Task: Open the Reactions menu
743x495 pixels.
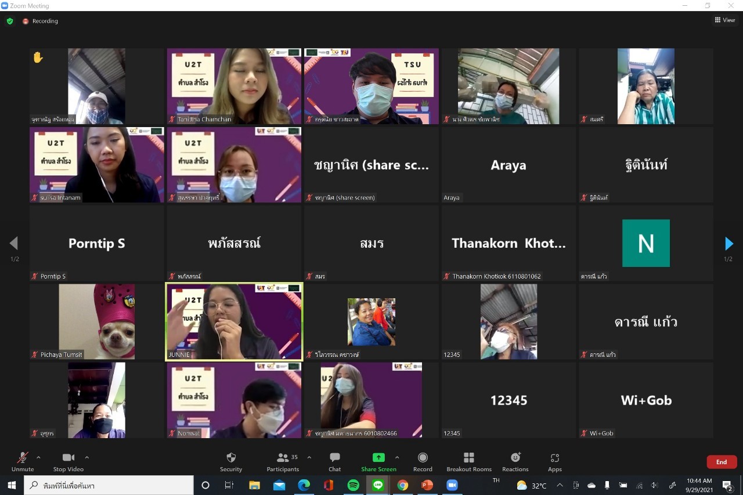Action: [x=515, y=461]
